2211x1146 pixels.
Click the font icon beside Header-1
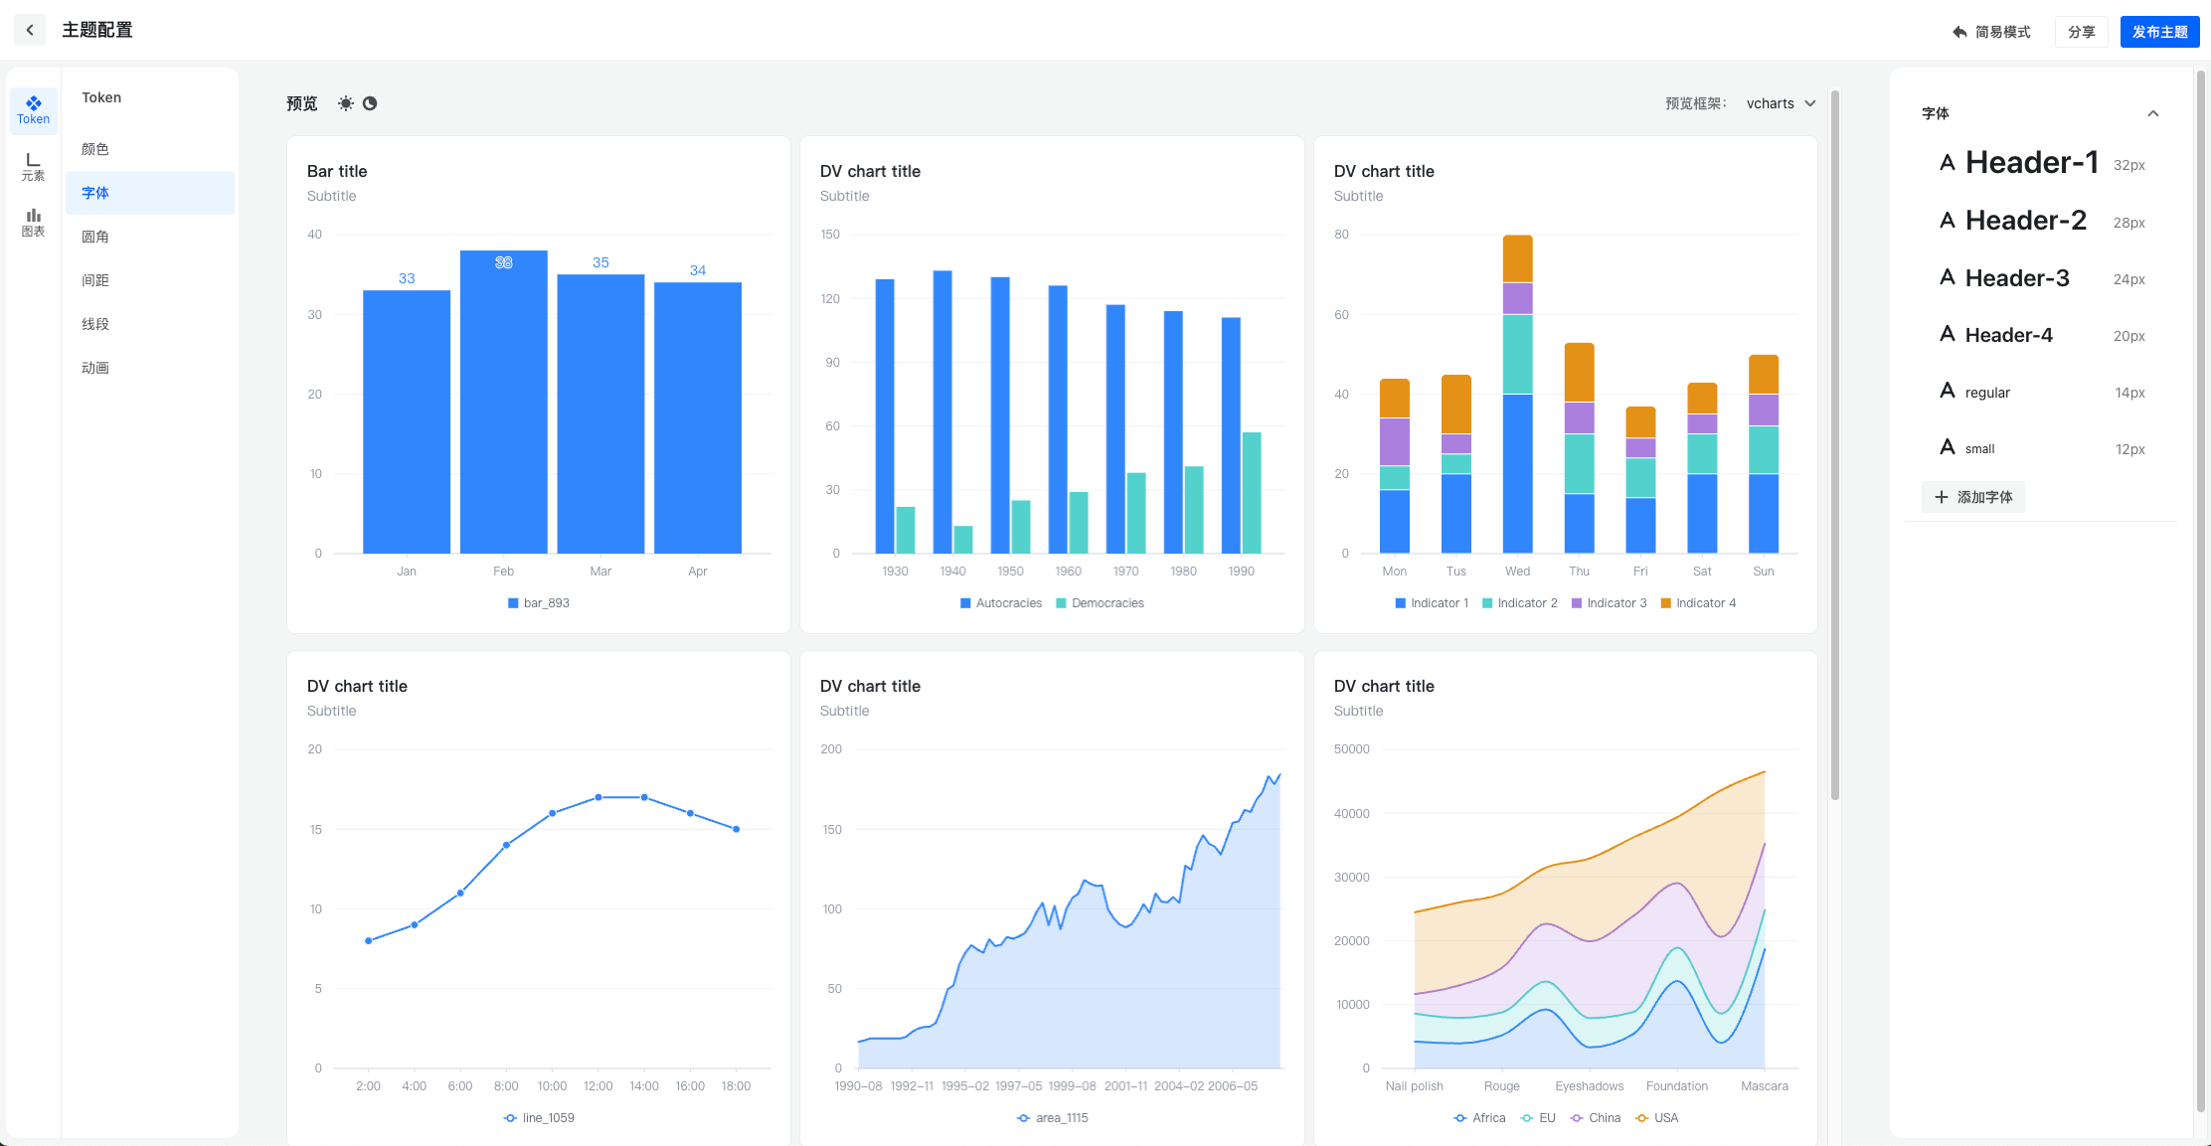click(x=1947, y=163)
